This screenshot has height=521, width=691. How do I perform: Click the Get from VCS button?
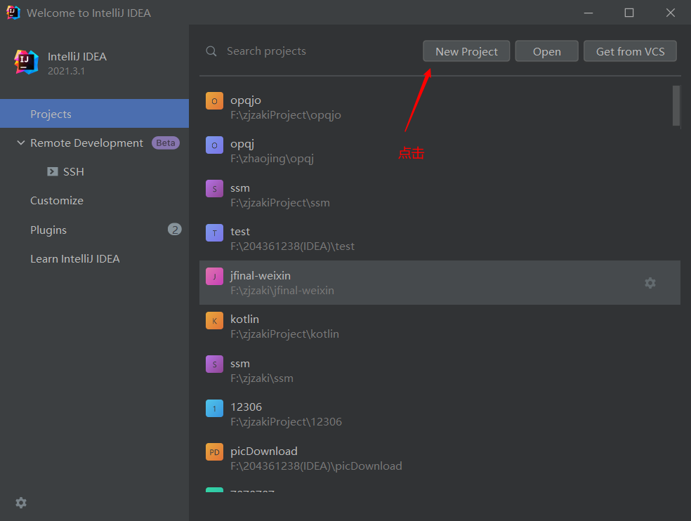630,51
